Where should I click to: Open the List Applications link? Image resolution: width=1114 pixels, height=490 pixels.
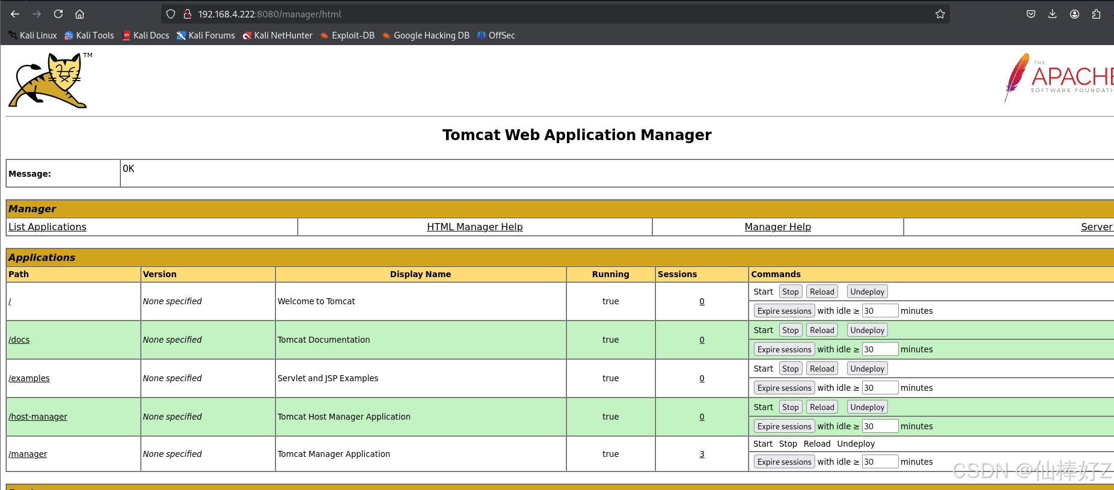[47, 227]
